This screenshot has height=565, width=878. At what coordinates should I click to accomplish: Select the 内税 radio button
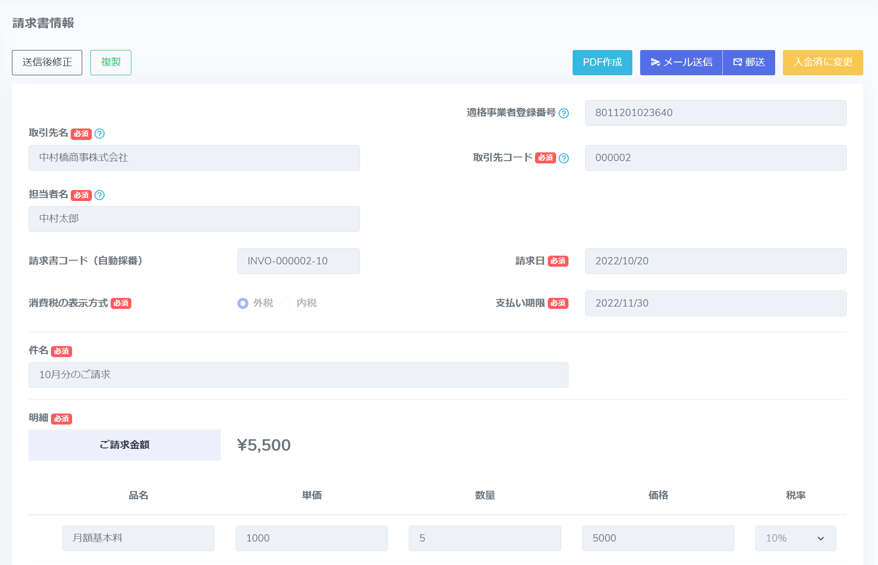[286, 303]
